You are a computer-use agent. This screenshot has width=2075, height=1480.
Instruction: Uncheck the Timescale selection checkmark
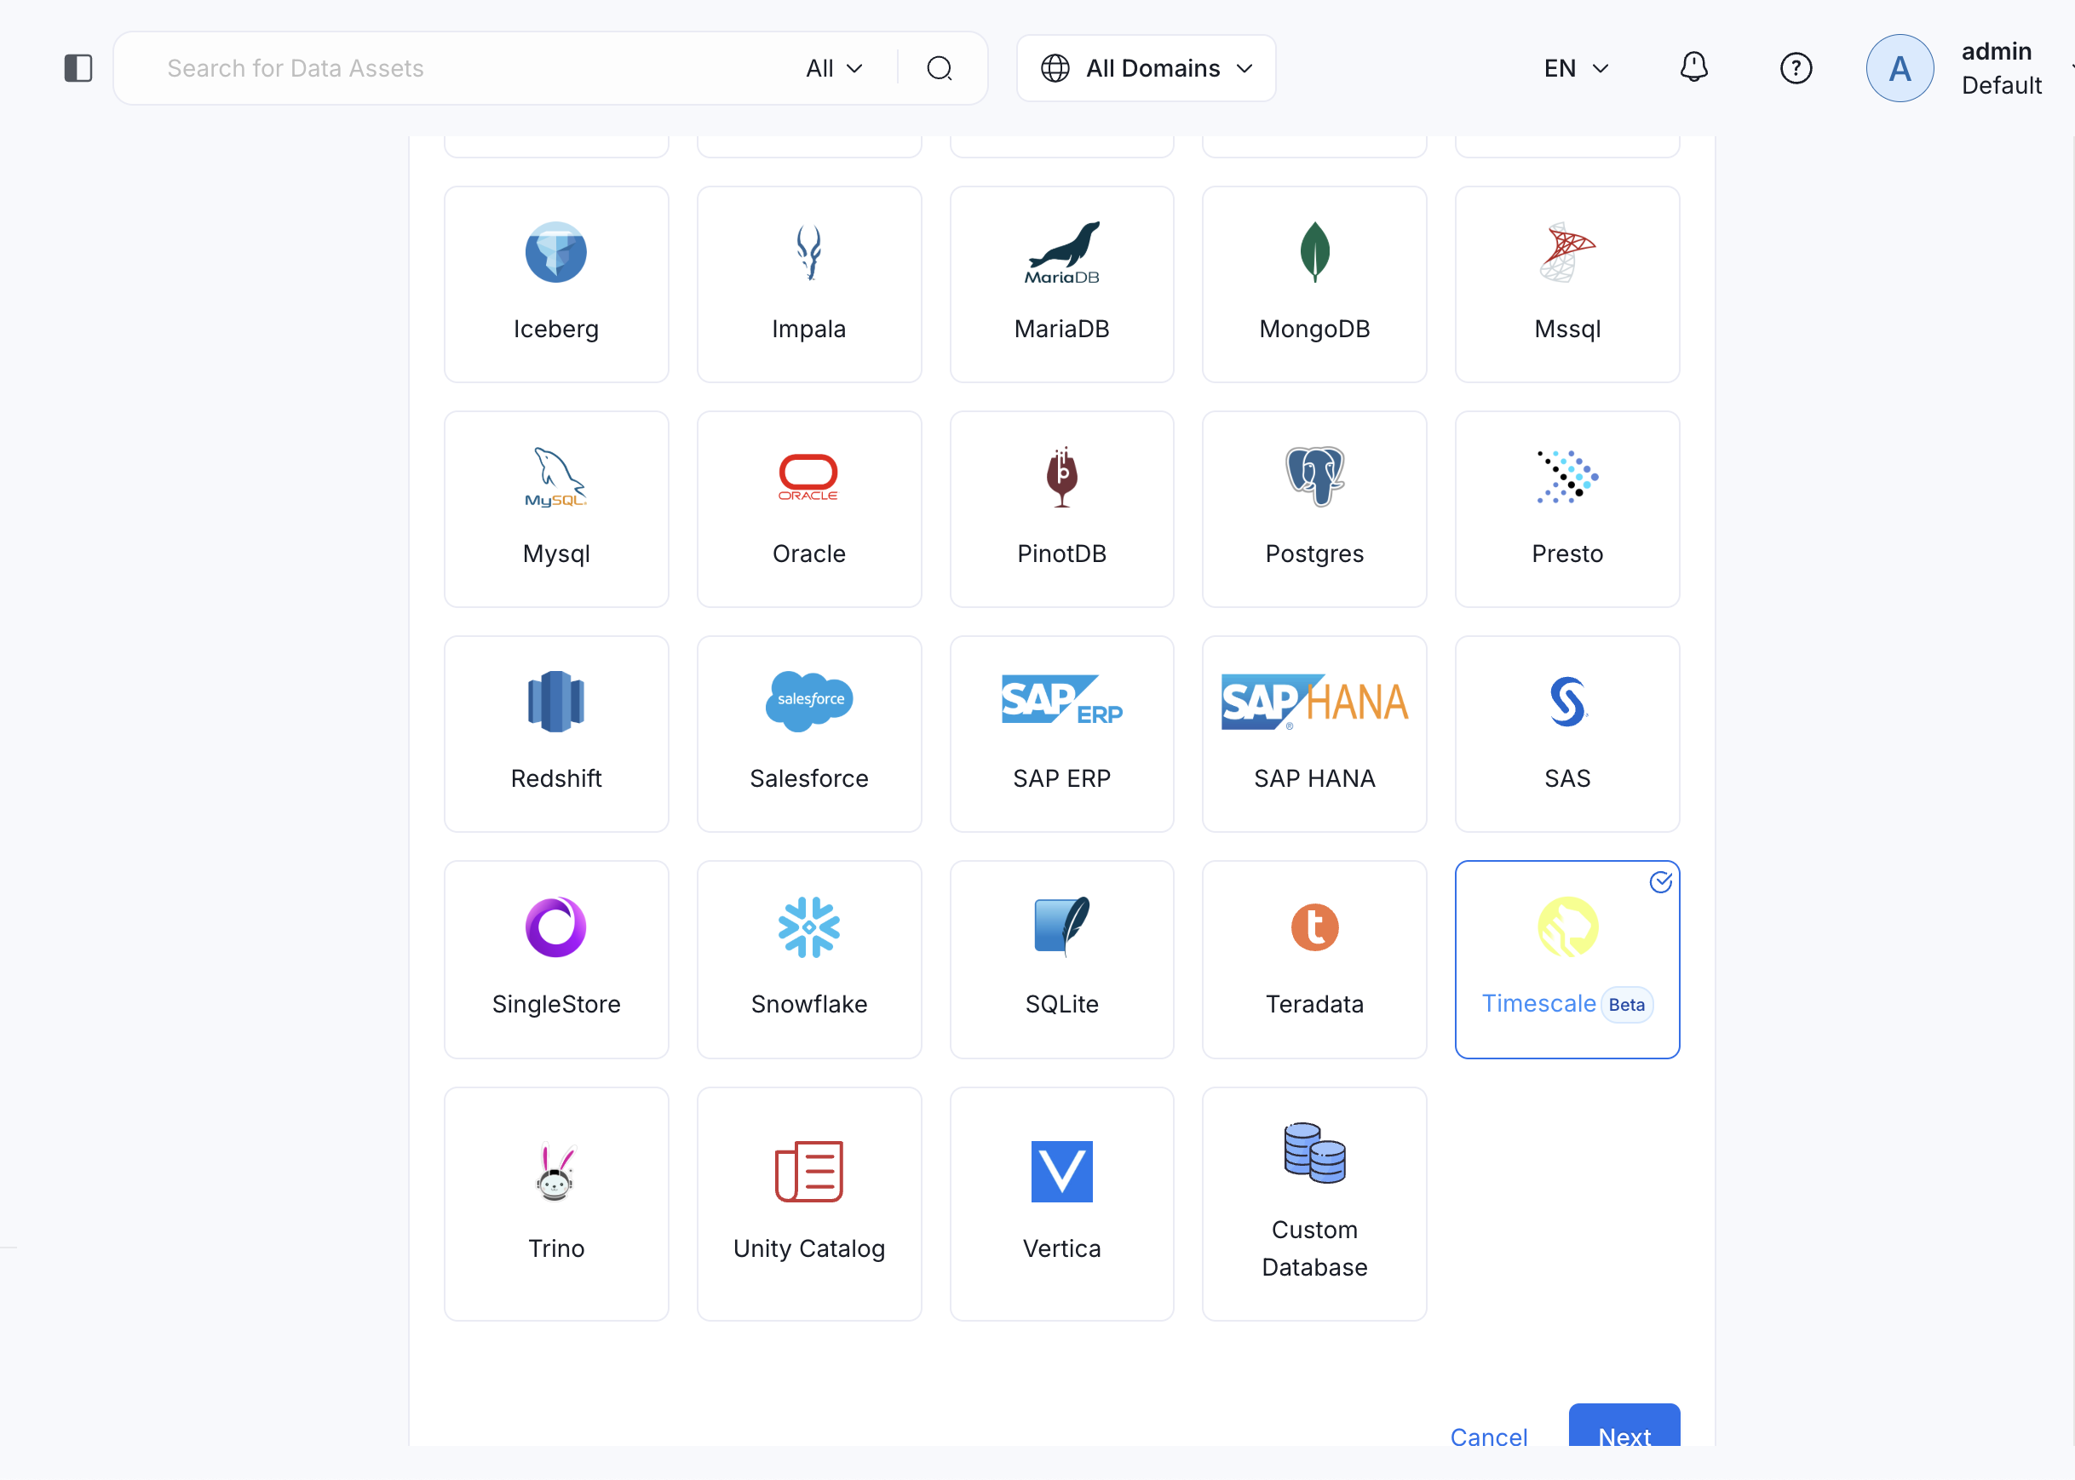1660,882
